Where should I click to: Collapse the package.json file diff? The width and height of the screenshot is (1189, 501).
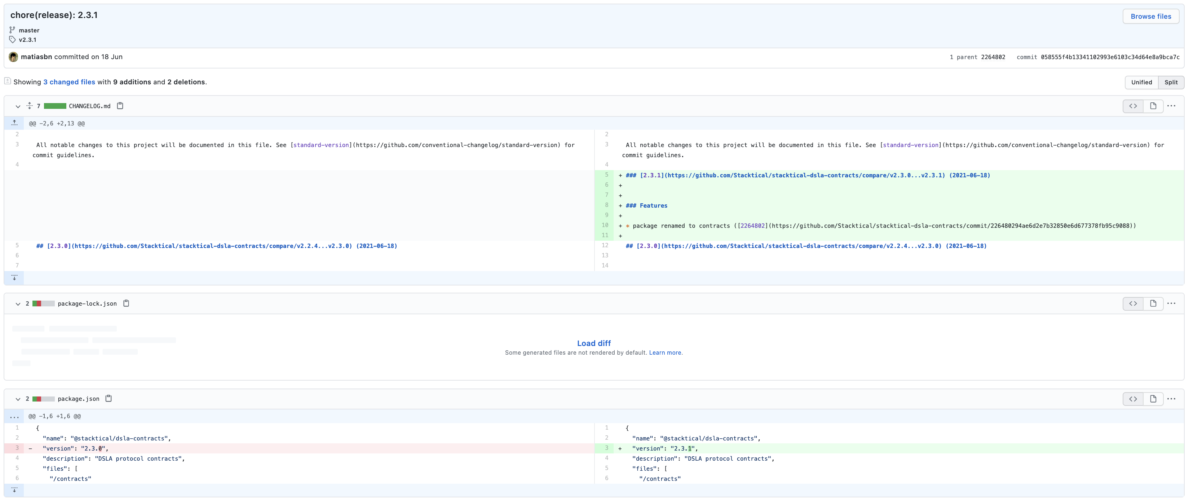point(18,399)
